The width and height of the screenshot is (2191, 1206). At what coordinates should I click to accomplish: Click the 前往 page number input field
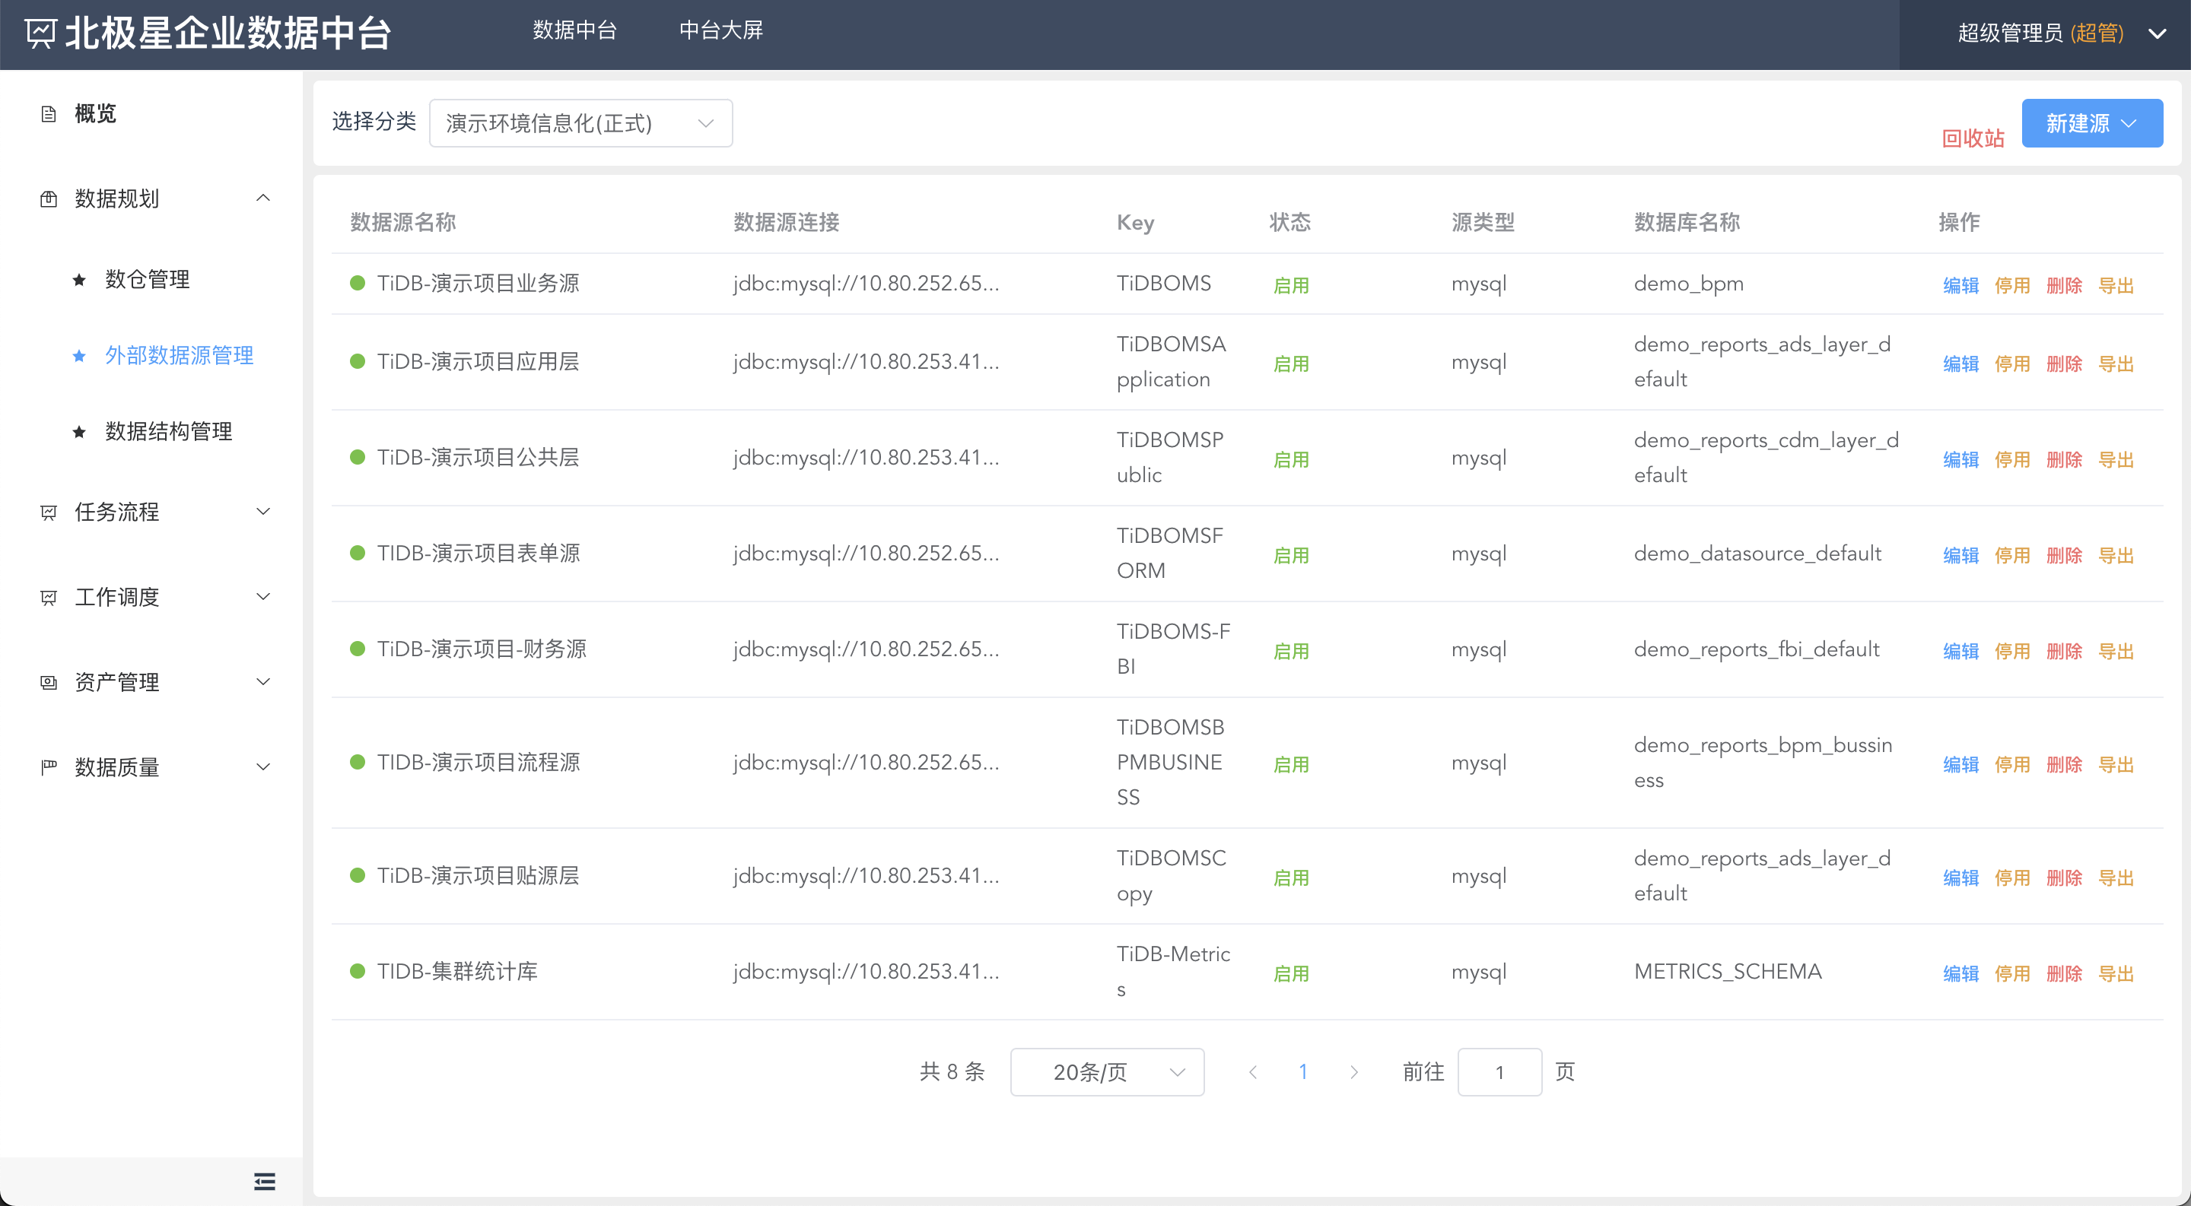pyautogui.click(x=1499, y=1073)
